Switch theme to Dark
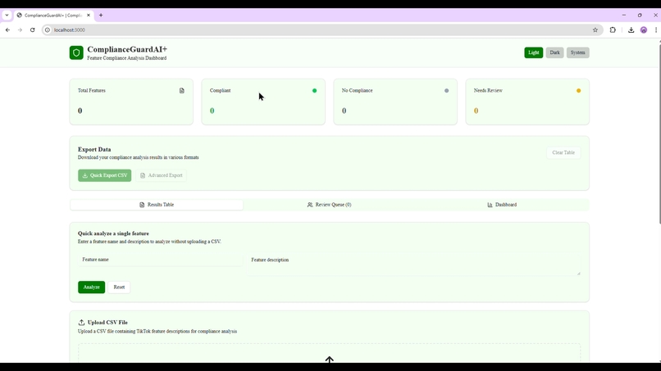 (x=554, y=52)
